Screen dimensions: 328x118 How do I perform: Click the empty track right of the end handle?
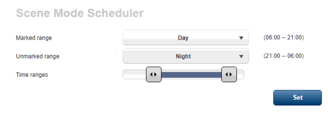tap(240, 75)
